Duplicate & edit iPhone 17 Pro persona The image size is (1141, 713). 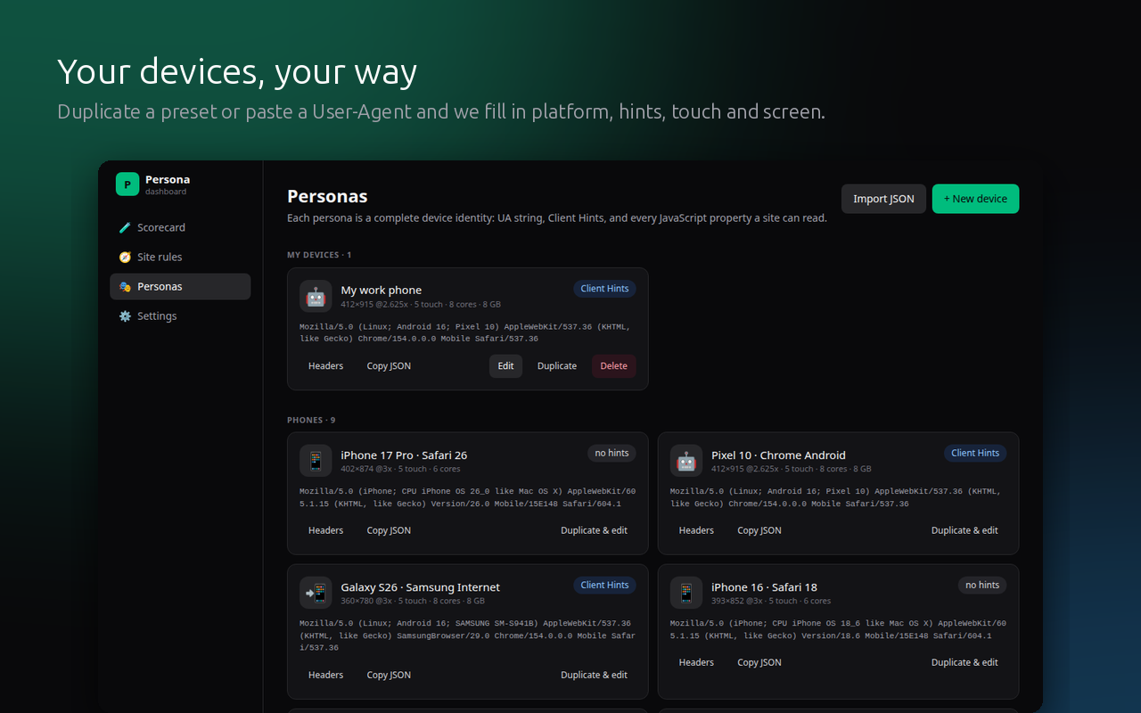coord(594,530)
